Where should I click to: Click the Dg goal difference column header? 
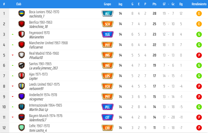point(181,4)
